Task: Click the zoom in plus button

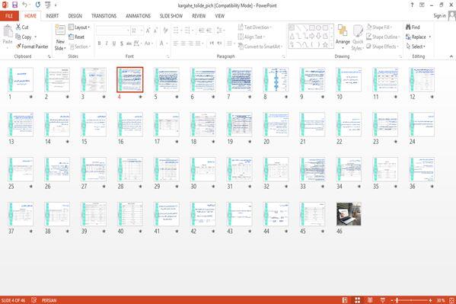Action: pos(430,300)
